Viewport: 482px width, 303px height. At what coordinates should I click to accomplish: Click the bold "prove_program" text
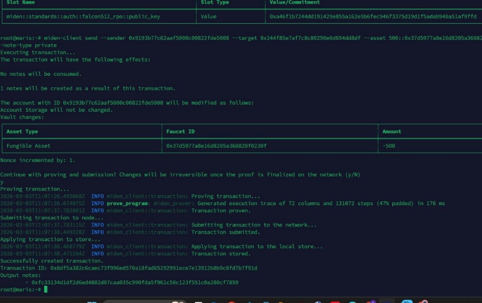(127, 204)
